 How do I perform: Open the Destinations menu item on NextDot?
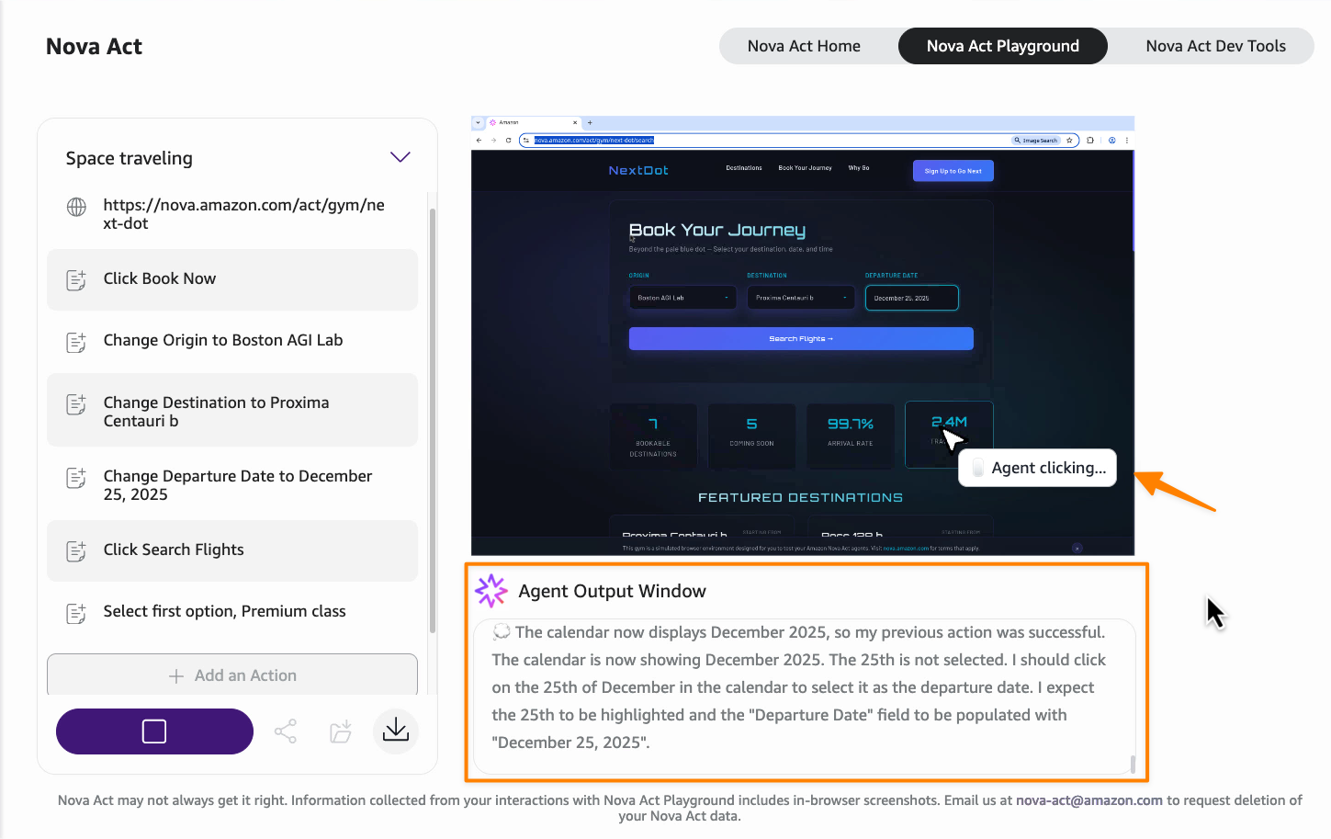tap(744, 168)
